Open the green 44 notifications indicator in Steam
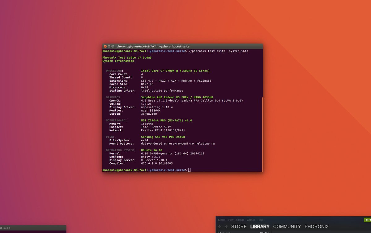The height and width of the screenshot is (233, 371). (368, 220)
